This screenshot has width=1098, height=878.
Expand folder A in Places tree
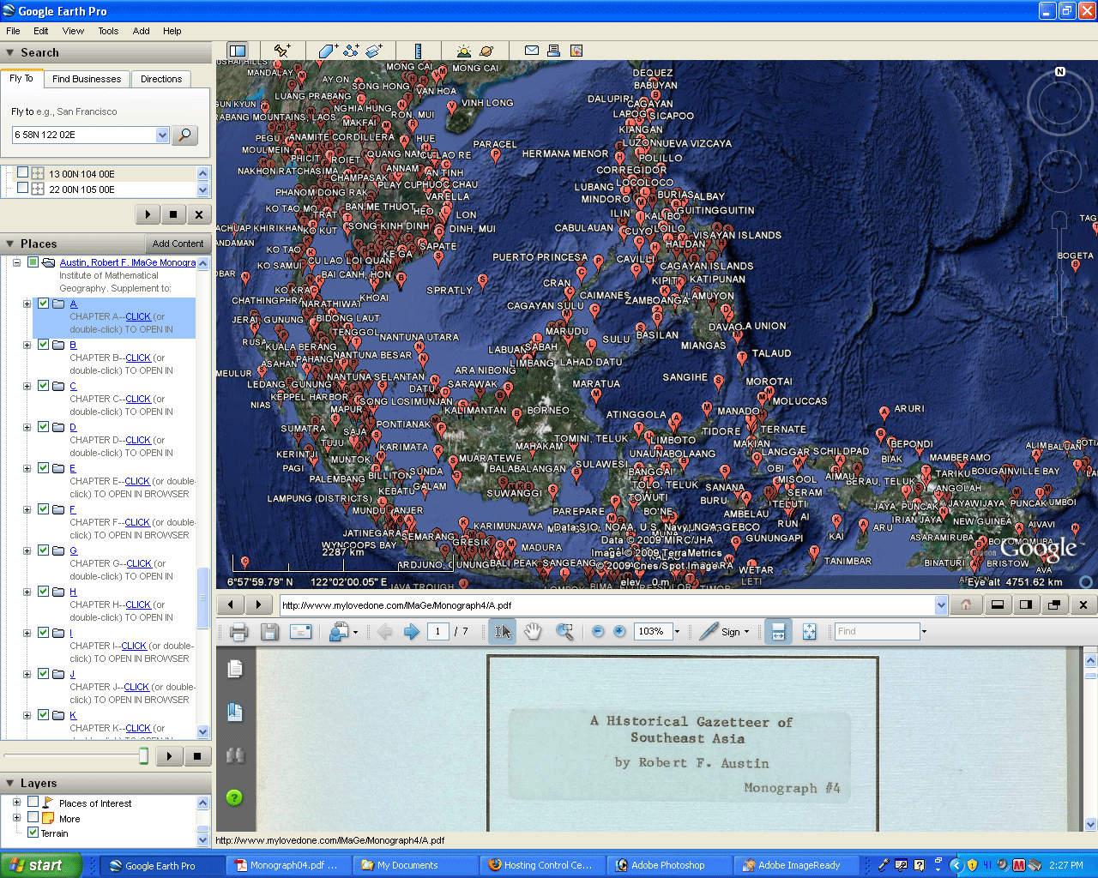[27, 304]
